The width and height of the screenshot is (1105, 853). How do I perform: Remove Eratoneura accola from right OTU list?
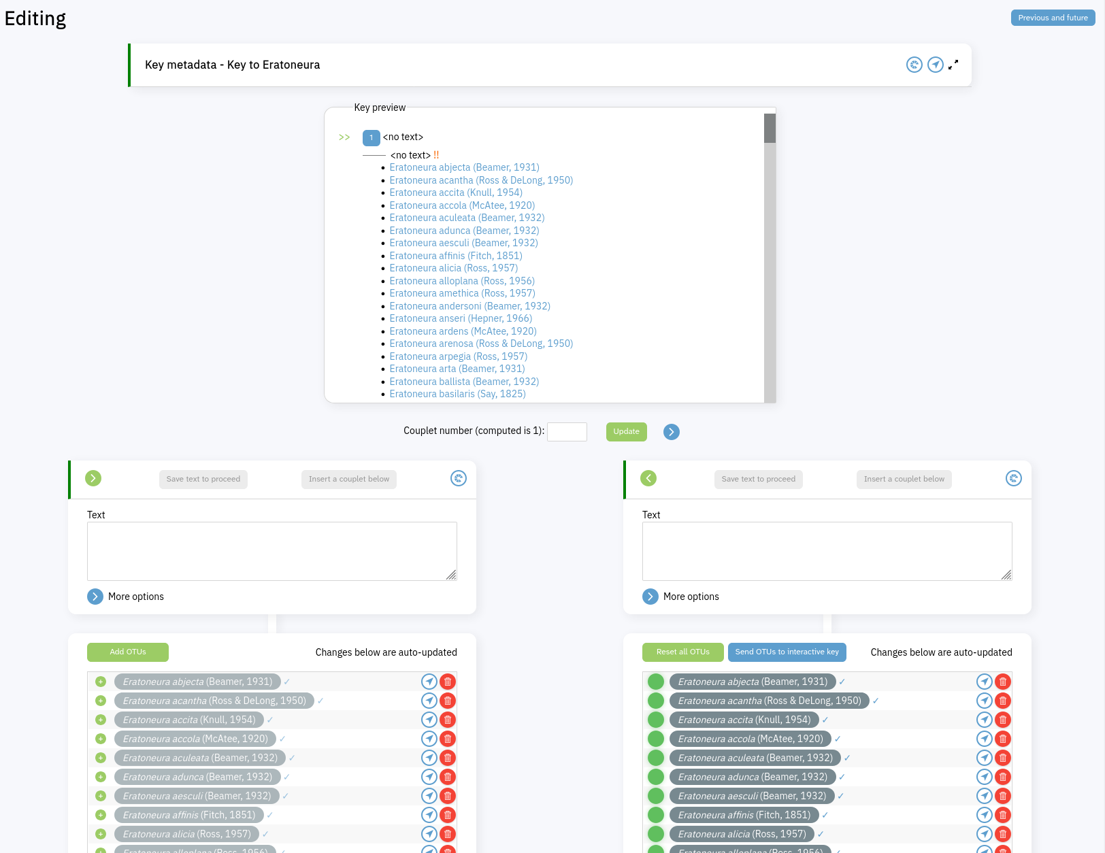[1002, 739]
